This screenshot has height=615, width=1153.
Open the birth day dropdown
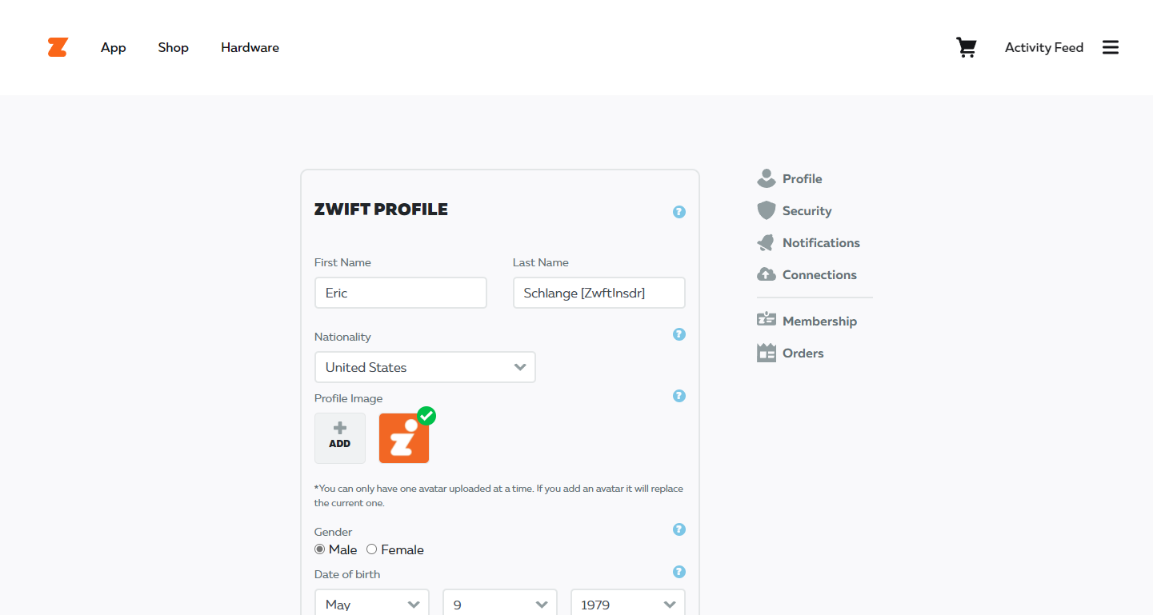(500, 604)
